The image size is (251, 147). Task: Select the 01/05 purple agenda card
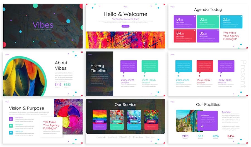[x=185, y=22]
